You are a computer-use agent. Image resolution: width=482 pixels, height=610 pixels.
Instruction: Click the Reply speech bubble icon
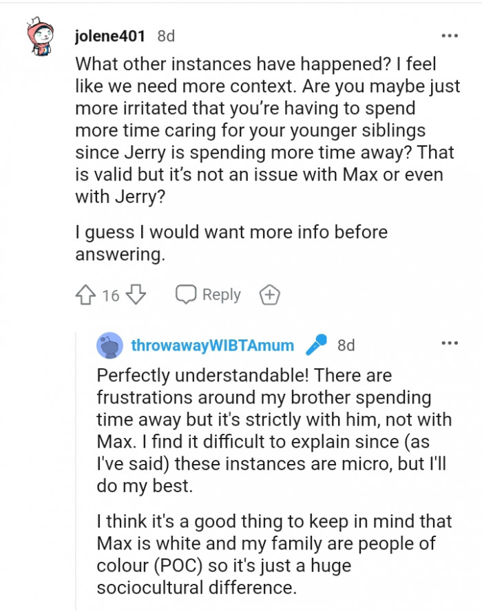(186, 294)
